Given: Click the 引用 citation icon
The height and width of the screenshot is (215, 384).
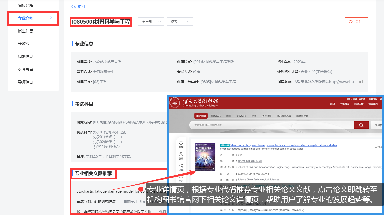Looking at the screenshot, I should click(181, 154).
